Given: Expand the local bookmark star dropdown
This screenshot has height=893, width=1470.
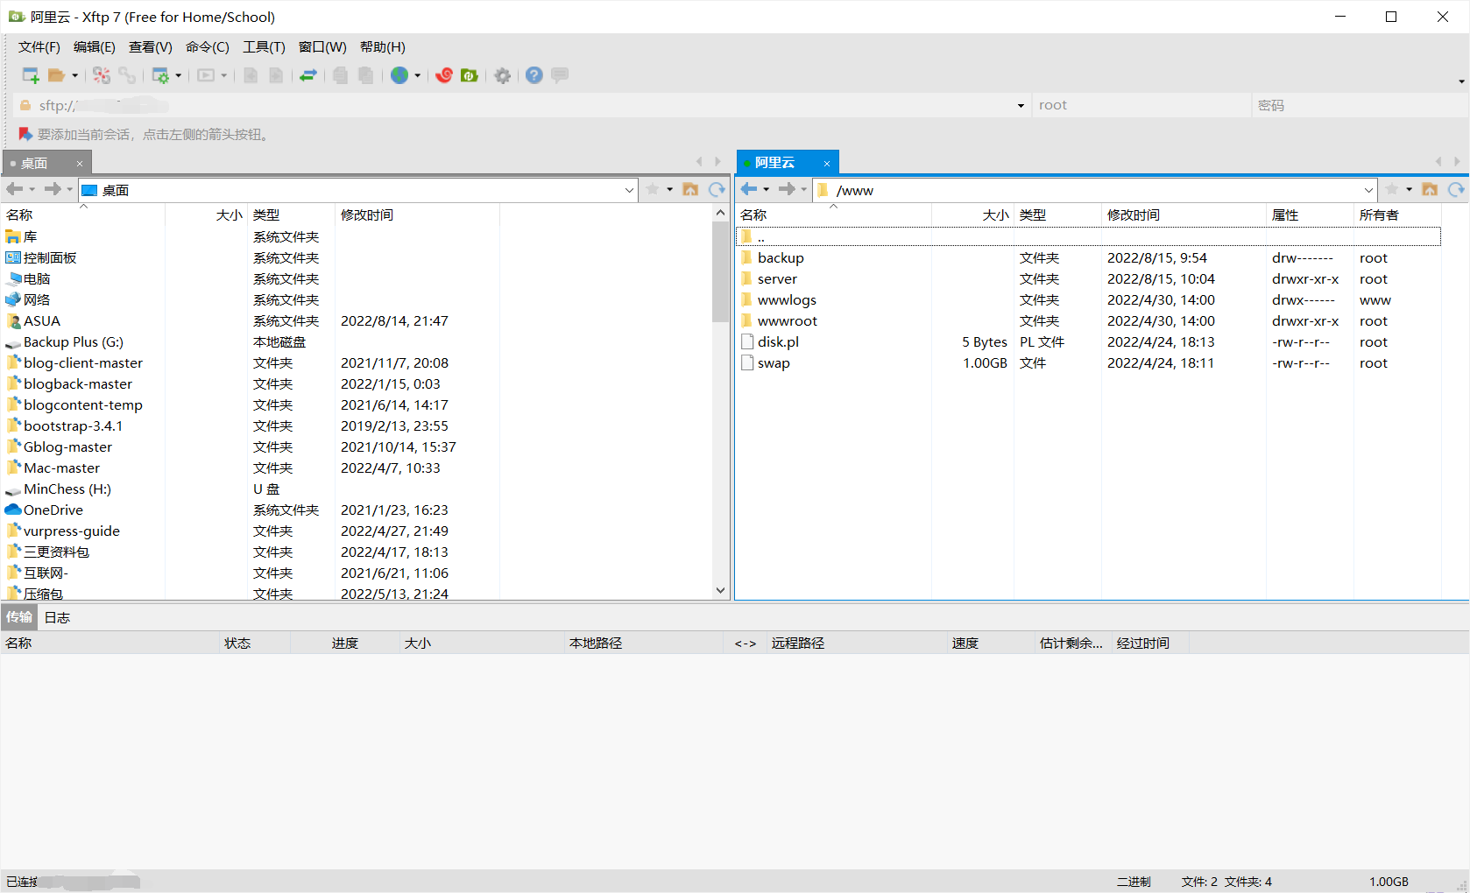Looking at the screenshot, I should pos(669,189).
